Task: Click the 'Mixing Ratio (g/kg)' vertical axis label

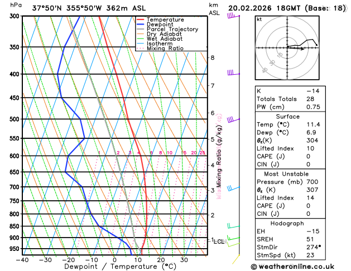Action: (x=219, y=156)
